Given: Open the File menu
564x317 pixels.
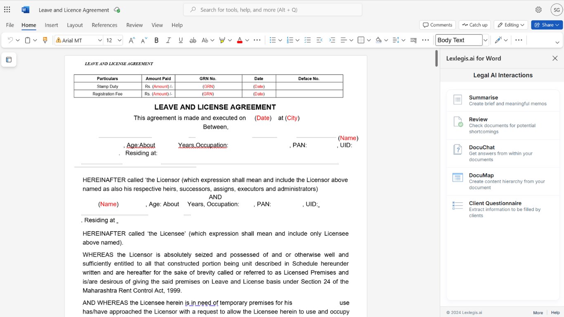Looking at the screenshot, I should pos(10,25).
